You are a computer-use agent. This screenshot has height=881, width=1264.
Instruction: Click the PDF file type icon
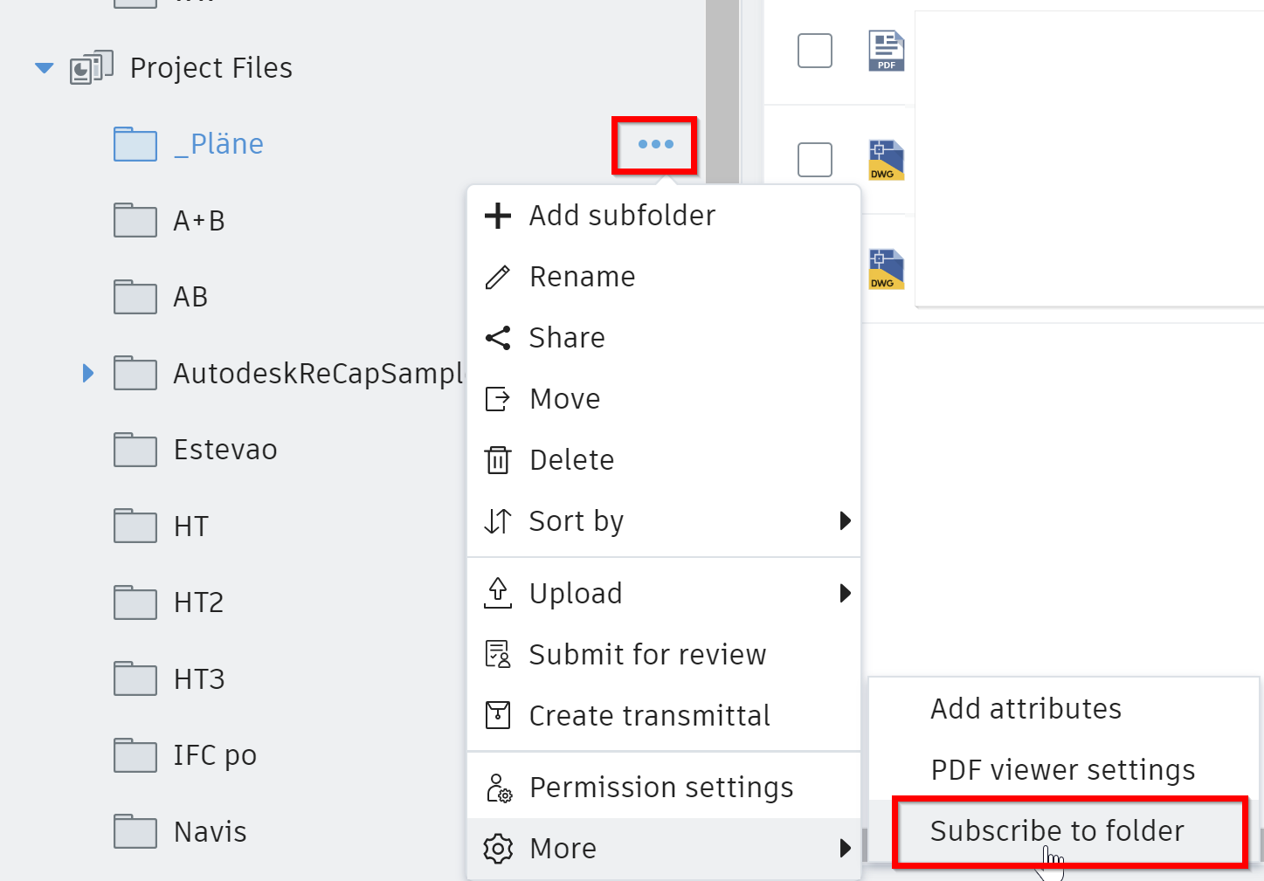tap(886, 51)
